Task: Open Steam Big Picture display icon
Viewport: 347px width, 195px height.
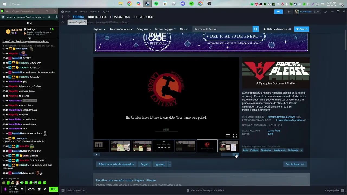Action: click(x=325, y=12)
